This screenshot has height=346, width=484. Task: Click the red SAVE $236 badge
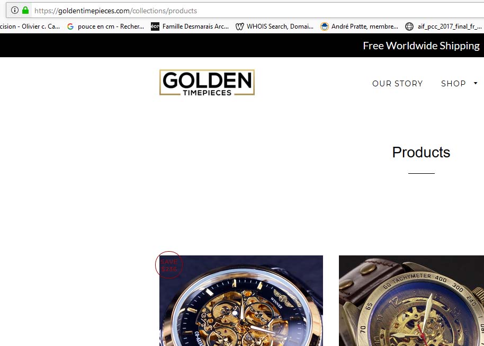point(169,265)
